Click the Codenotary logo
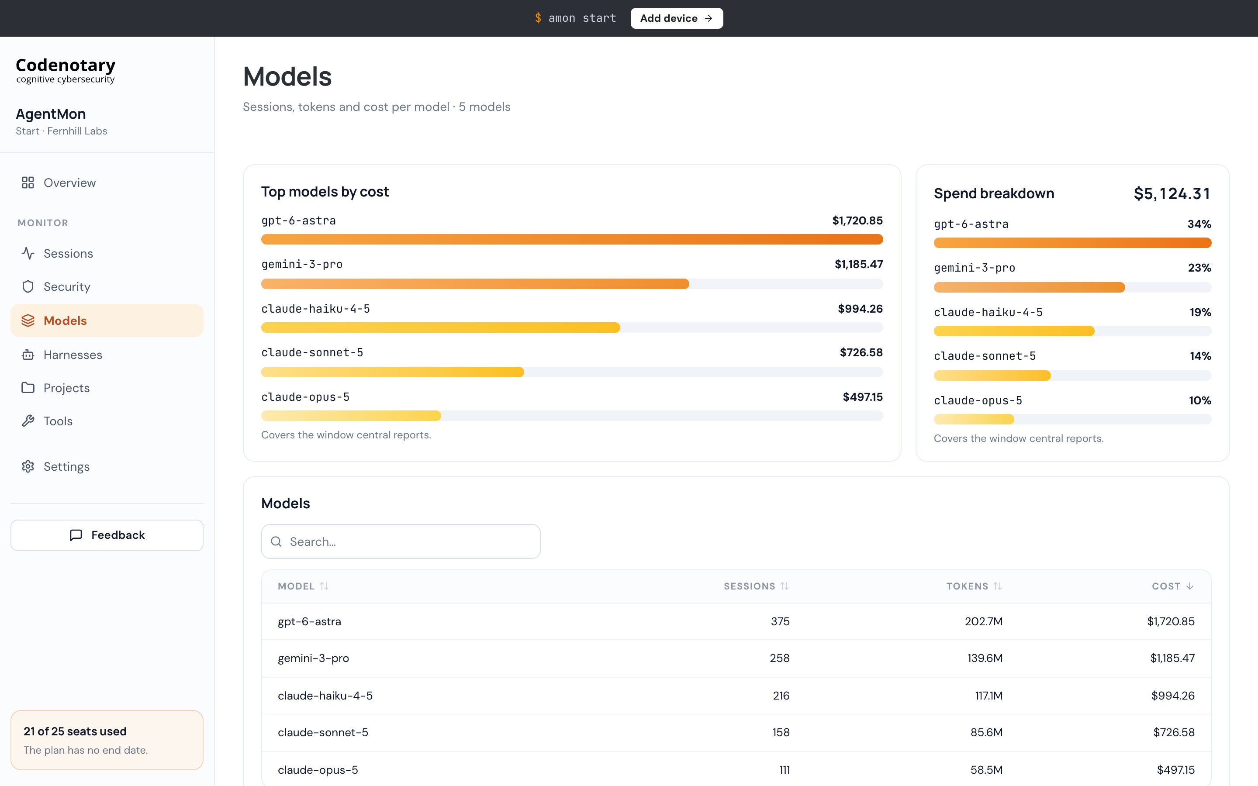 [x=66, y=70]
